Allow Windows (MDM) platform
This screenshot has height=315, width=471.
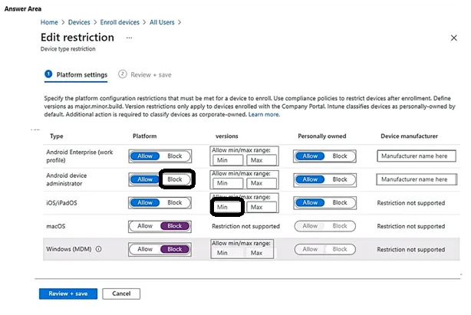(x=145, y=249)
